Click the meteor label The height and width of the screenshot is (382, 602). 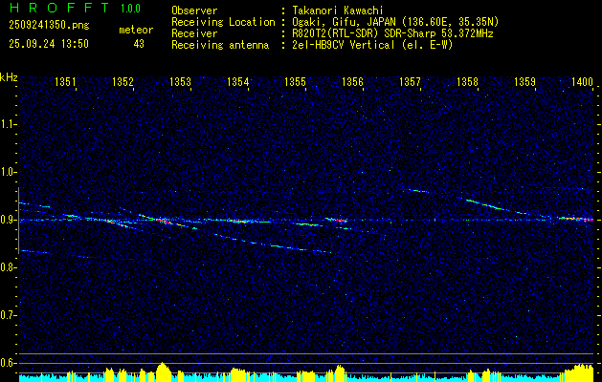(136, 30)
